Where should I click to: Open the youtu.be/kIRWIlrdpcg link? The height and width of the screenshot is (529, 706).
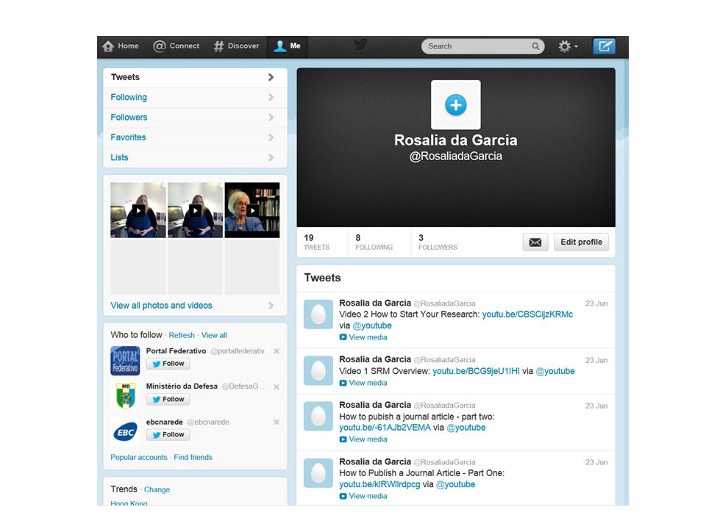[x=379, y=484]
